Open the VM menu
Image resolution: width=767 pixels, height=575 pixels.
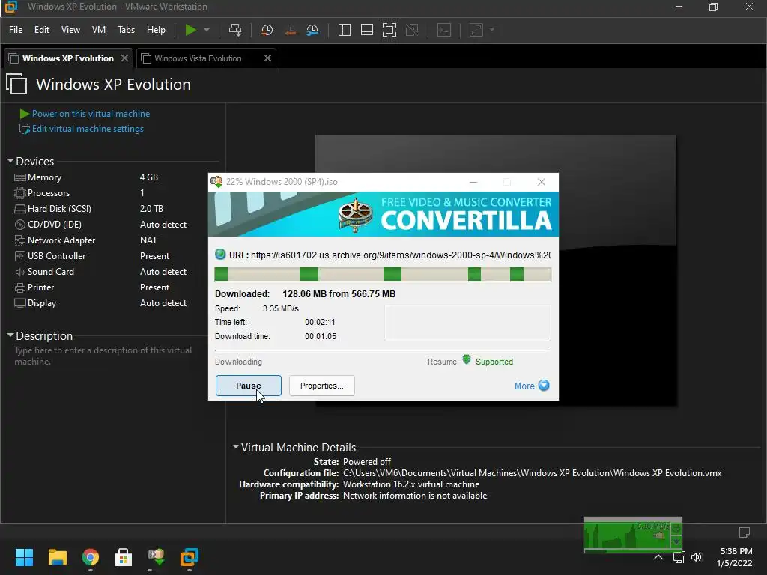(x=99, y=30)
